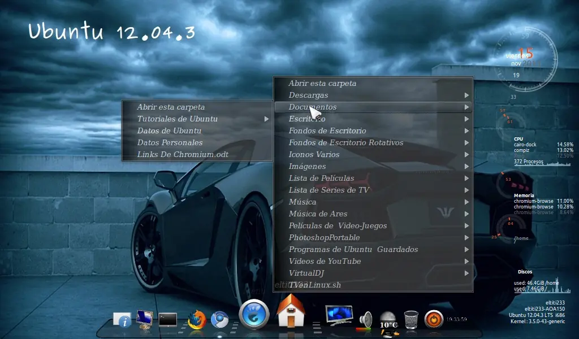Expand Lista de Películas submenu arrow
This screenshot has height=339, width=579.
tap(466, 179)
